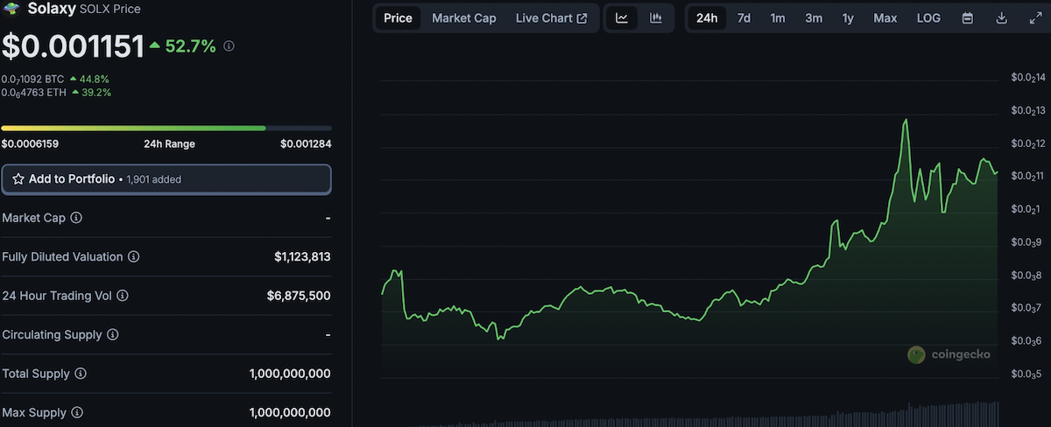The height and width of the screenshot is (427, 1051).
Task: Toggle LOG scale on the chart
Action: [x=929, y=18]
